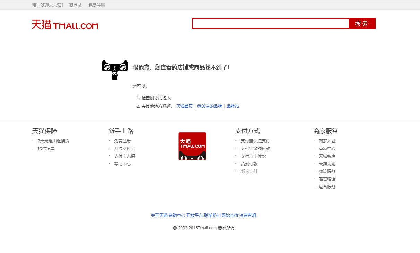Click 关于天猫 in the footer
The width and height of the screenshot is (420, 253).
(x=159, y=216)
